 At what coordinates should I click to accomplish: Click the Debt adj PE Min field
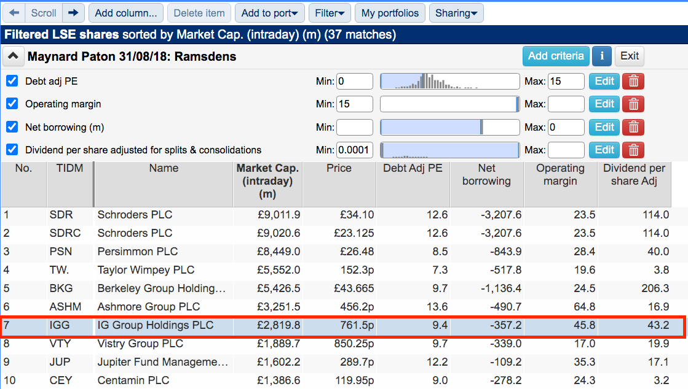coord(355,81)
